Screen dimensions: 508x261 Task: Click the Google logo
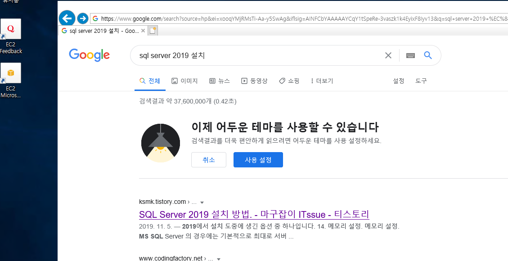point(89,55)
